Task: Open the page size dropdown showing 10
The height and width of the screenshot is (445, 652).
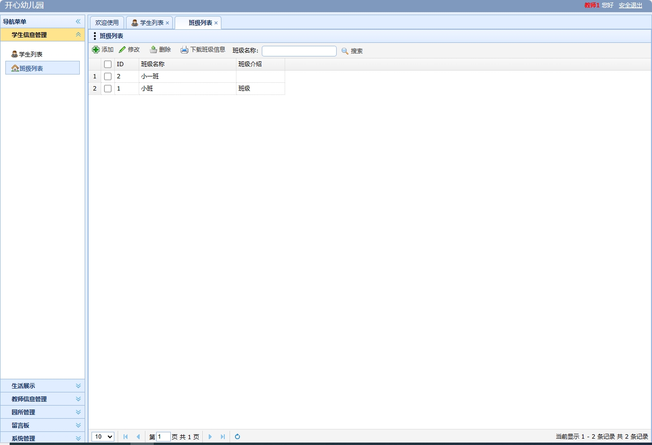Action: pyautogui.click(x=103, y=437)
